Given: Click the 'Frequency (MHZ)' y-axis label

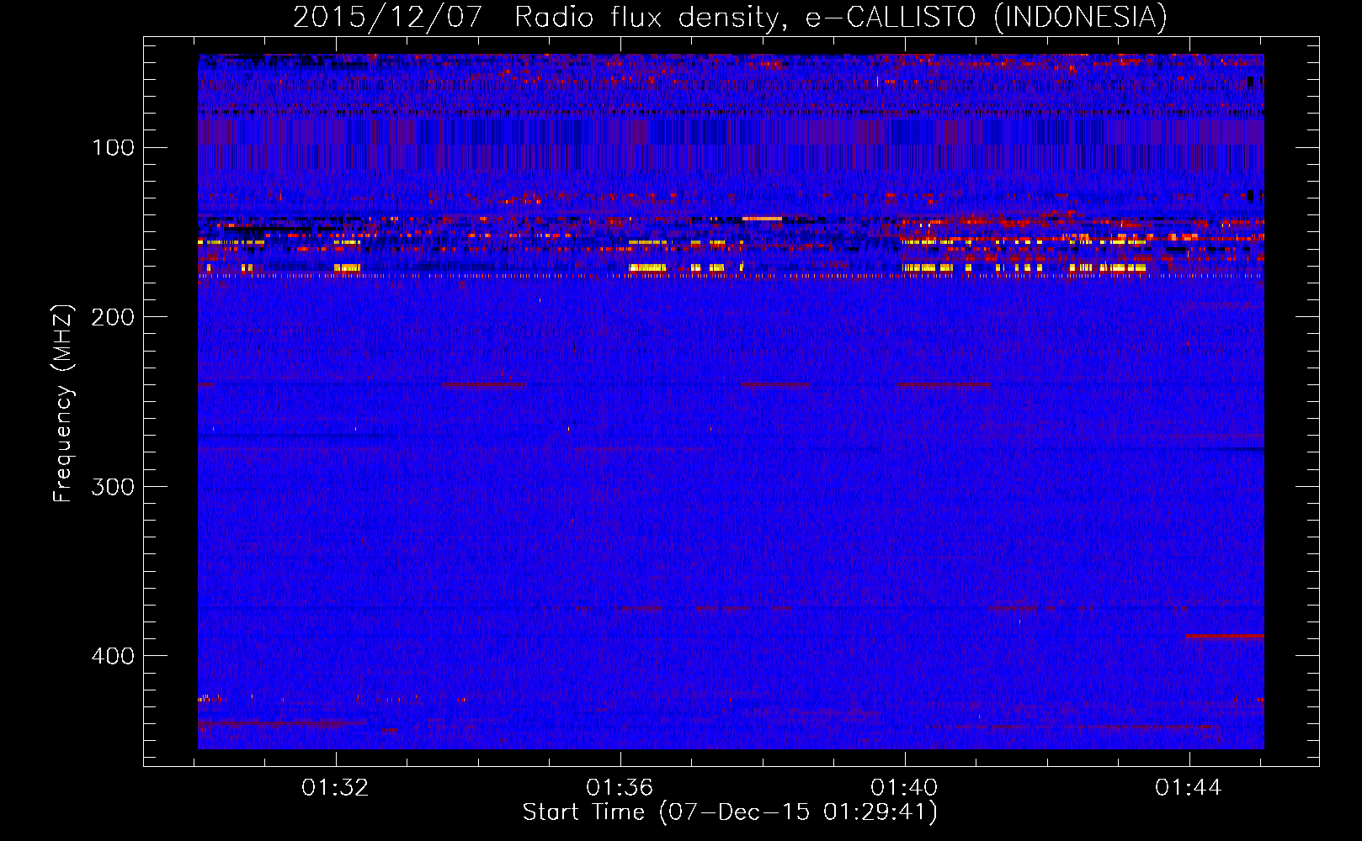Looking at the screenshot, I should point(63,403).
